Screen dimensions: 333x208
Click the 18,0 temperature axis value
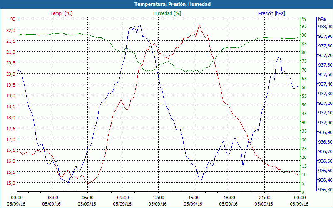coord(11,118)
